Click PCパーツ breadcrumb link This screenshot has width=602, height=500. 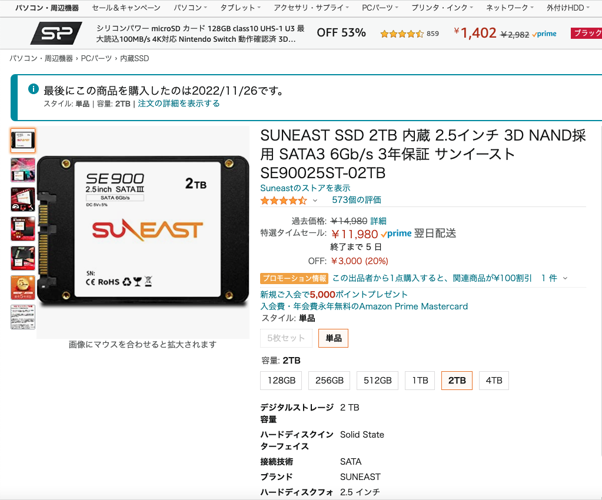(x=96, y=58)
